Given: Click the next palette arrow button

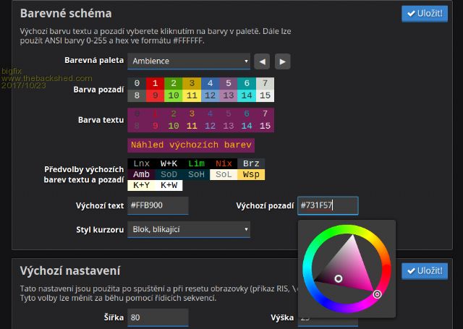Looking at the screenshot, I should (282, 61).
